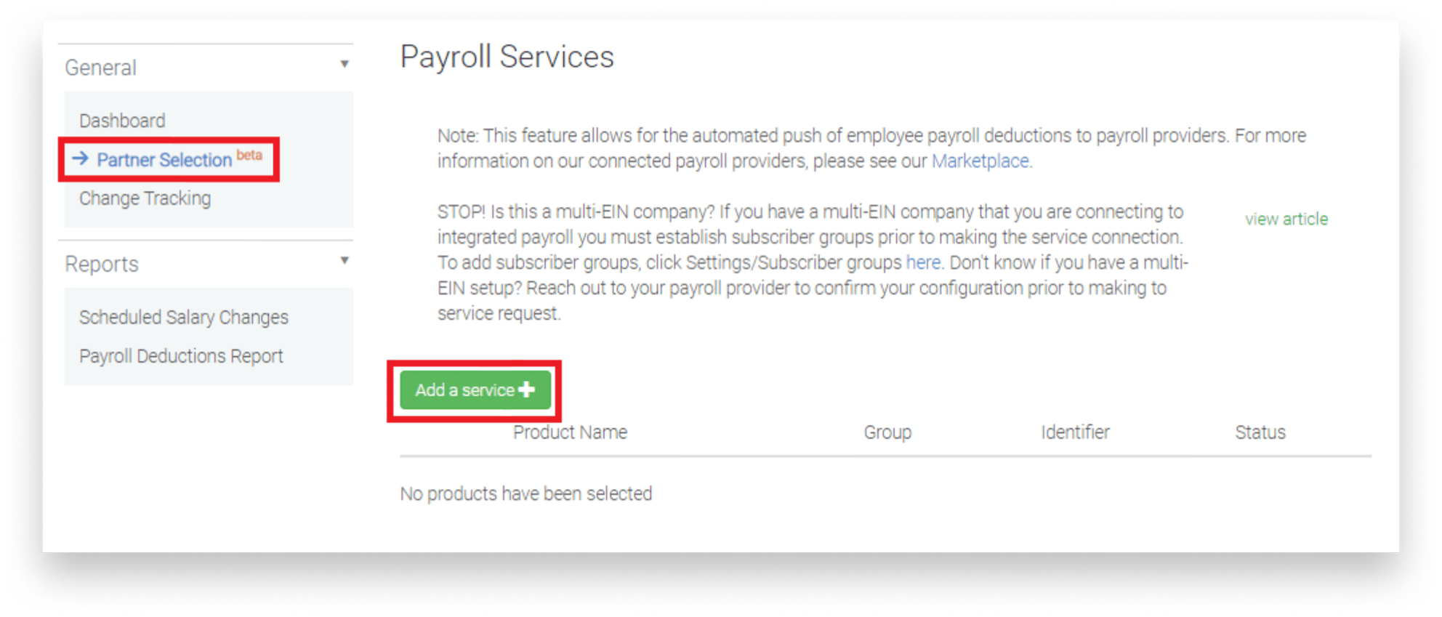Click the Group column header

tap(887, 432)
